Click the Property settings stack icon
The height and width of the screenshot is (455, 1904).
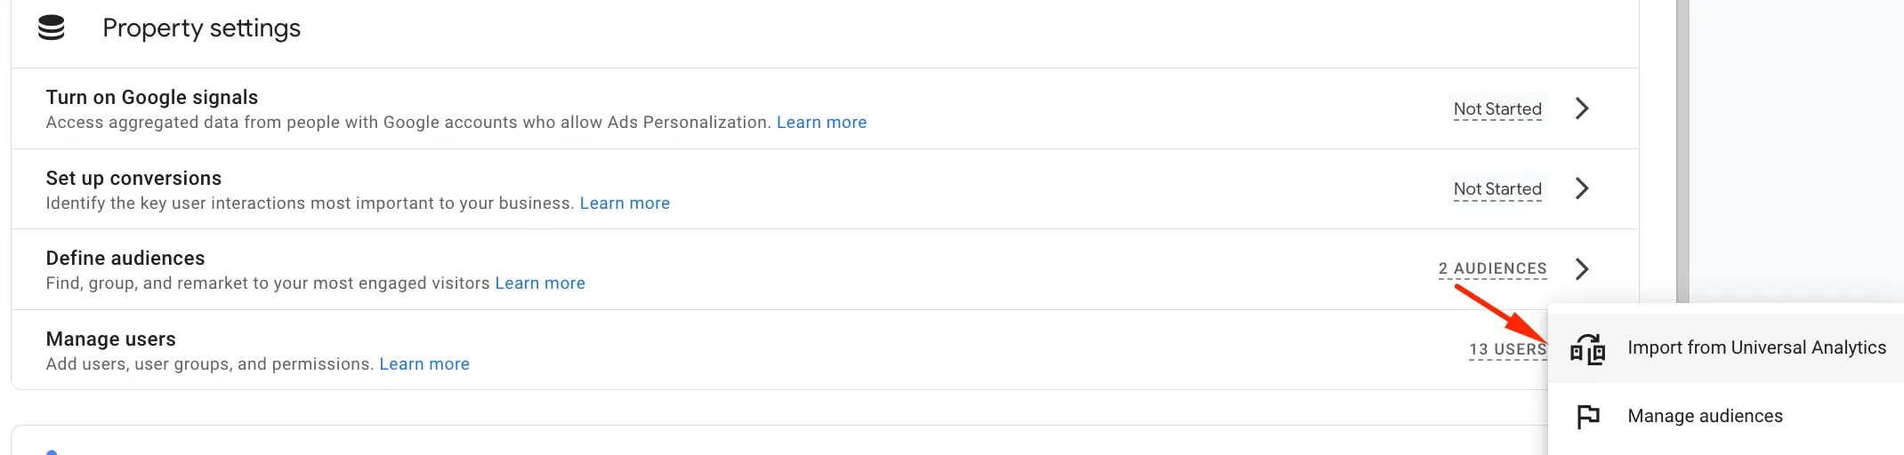click(52, 28)
